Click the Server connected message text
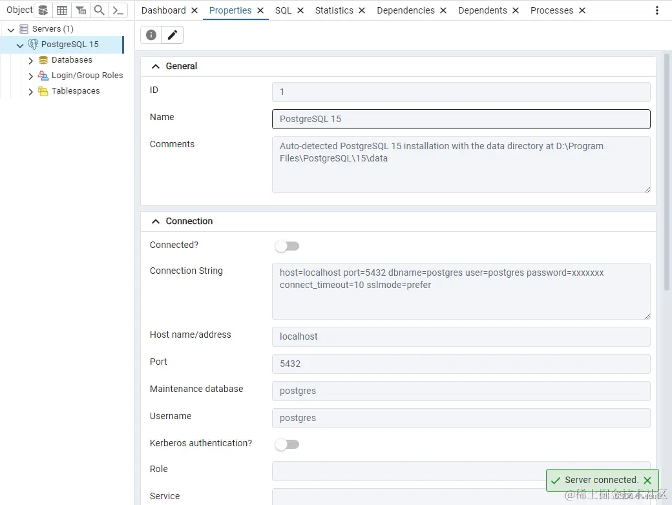 [x=602, y=480]
